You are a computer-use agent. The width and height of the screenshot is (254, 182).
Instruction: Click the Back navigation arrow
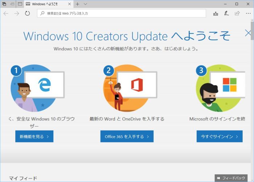tap(6, 13)
